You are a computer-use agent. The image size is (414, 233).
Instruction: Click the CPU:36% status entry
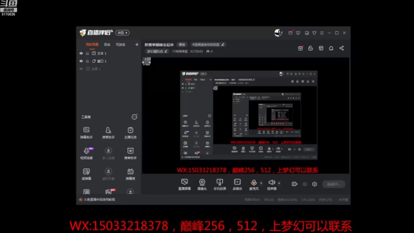click(308, 200)
